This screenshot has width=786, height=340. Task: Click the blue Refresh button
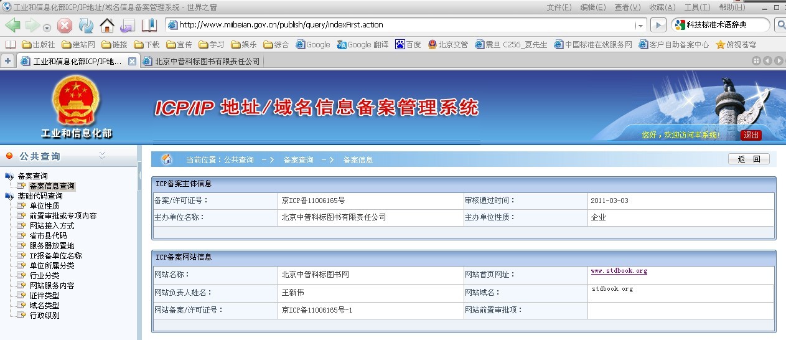86,26
